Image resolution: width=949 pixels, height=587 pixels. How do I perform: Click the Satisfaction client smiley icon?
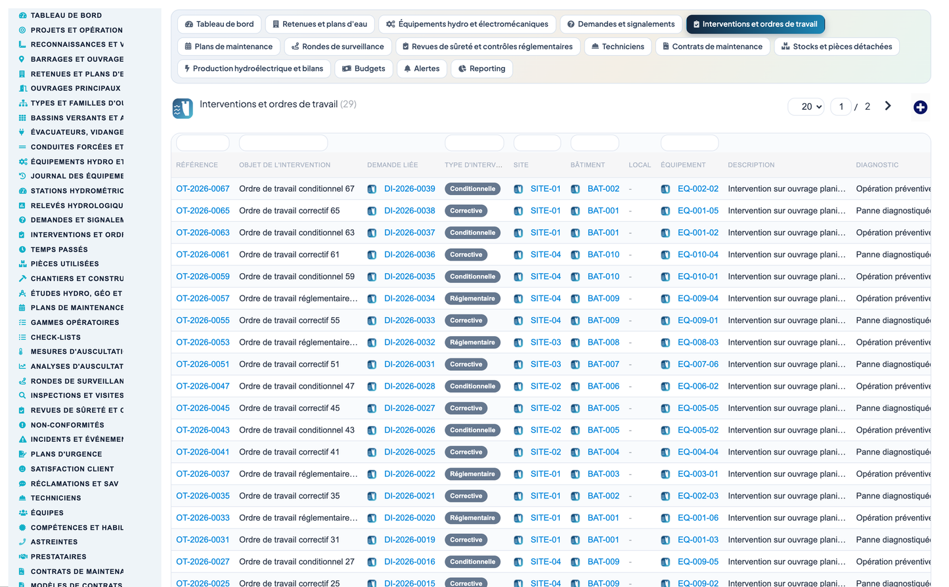click(22, 469)
